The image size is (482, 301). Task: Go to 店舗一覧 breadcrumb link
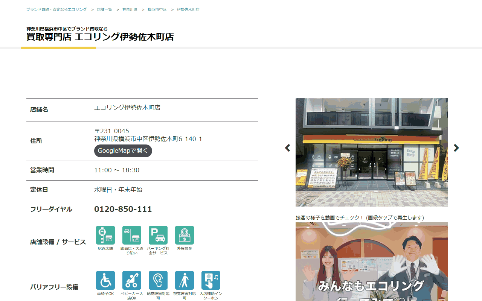[x=105, y=9]
